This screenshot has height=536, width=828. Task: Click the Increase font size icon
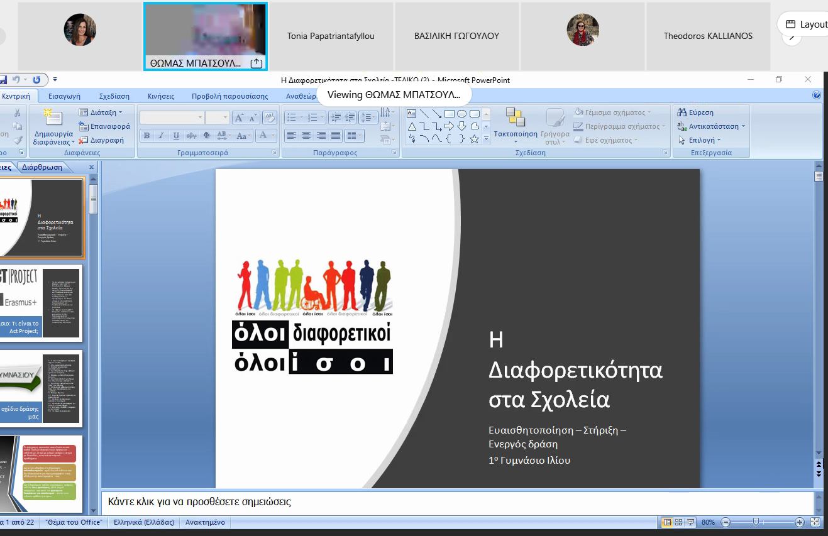[x=240, y=118]
